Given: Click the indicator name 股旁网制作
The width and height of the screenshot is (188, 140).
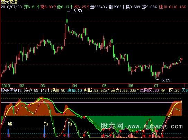Looking at the screenshot, I should point(11,90).
